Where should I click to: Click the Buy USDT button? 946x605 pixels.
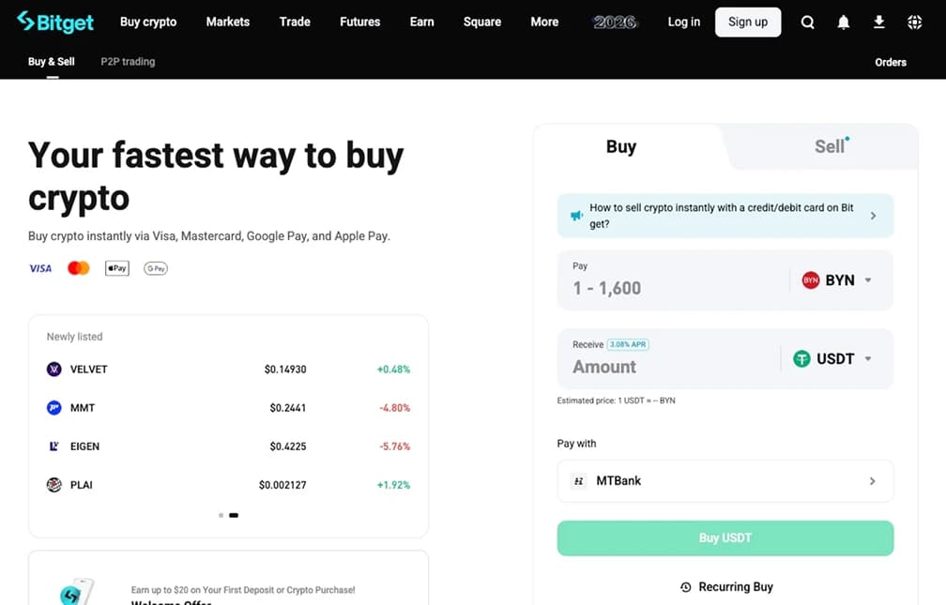tap(725, 538)
